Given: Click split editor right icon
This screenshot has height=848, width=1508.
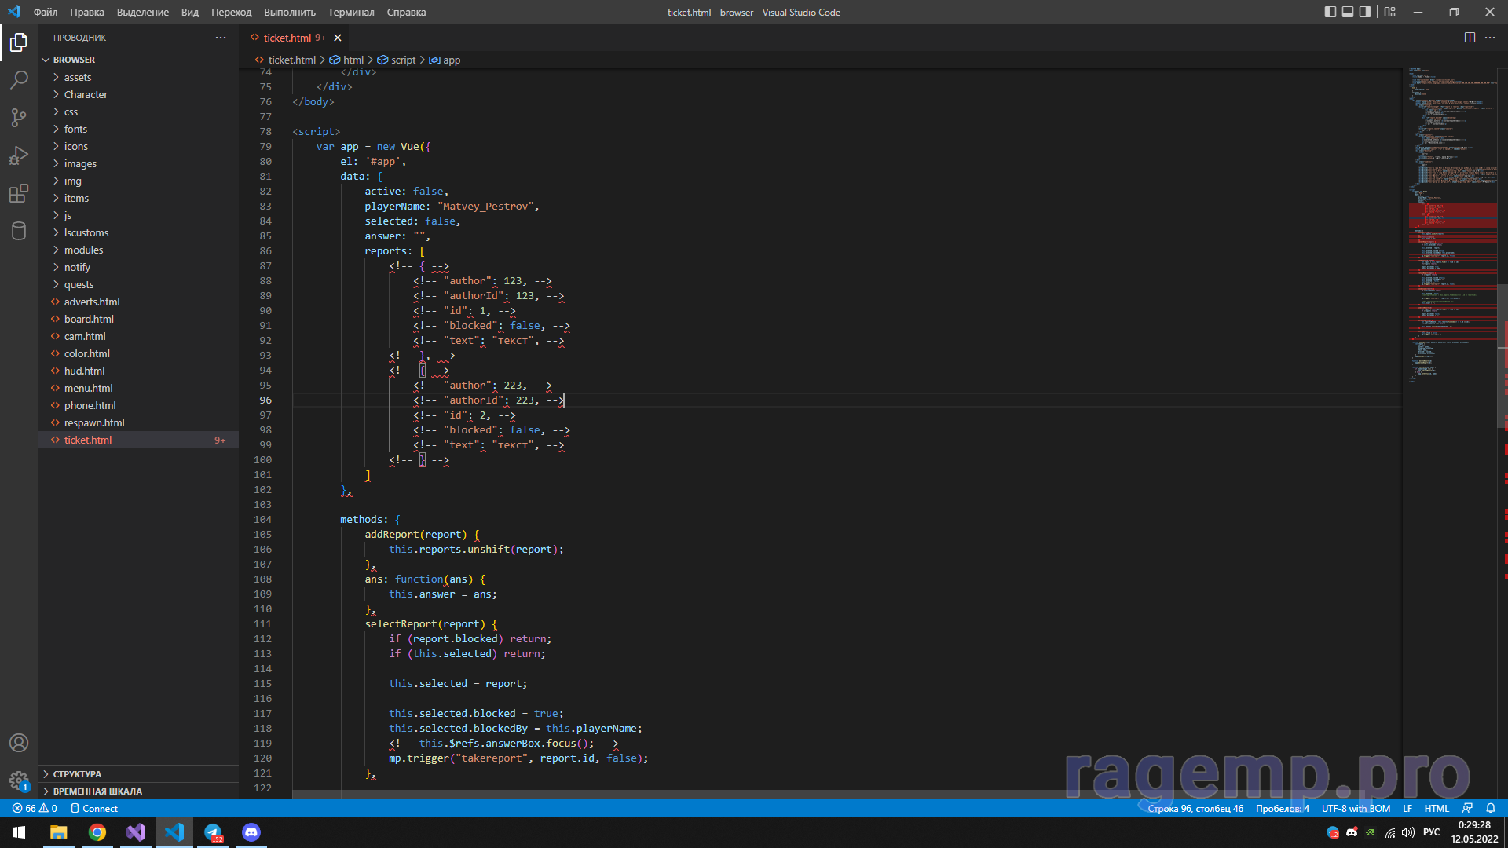Looking at the screenshot, I should click(1470, 38).
